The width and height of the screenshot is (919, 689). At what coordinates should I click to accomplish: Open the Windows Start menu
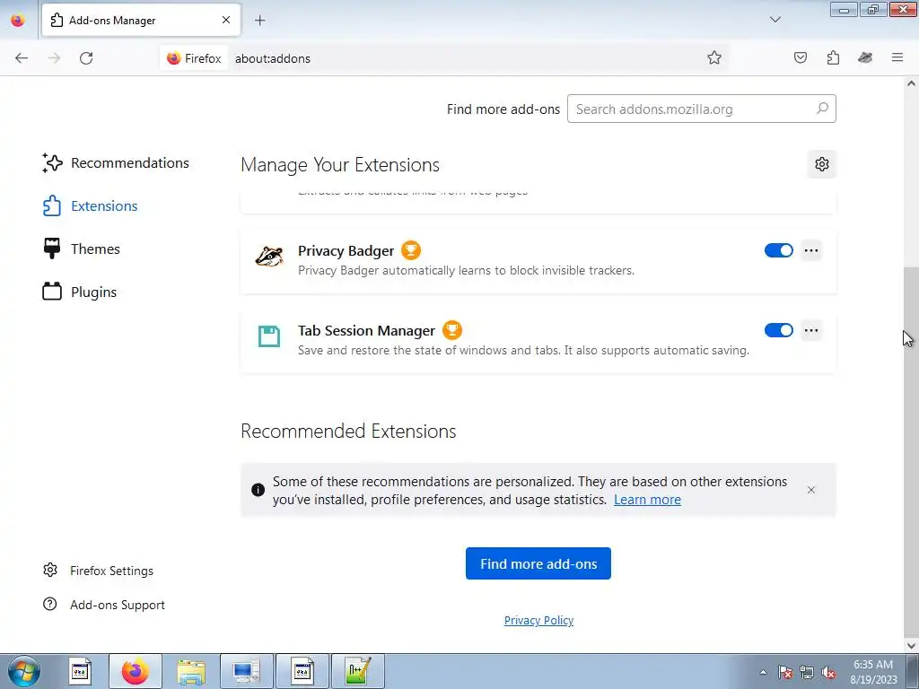click(x=24, y=671)
